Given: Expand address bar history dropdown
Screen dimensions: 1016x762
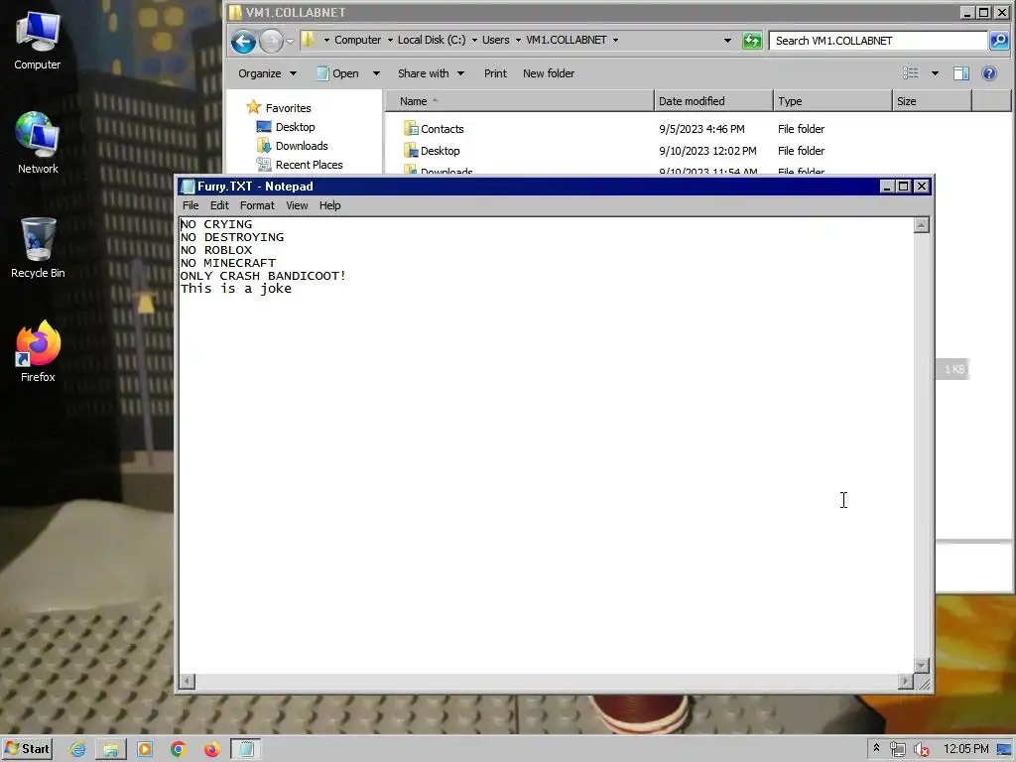Looking at the screenshot, I should [727, 40].
